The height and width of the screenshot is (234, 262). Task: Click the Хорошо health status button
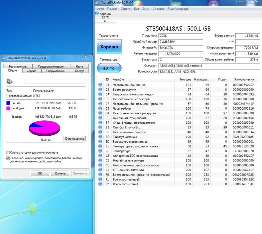(x=109, y=47)
